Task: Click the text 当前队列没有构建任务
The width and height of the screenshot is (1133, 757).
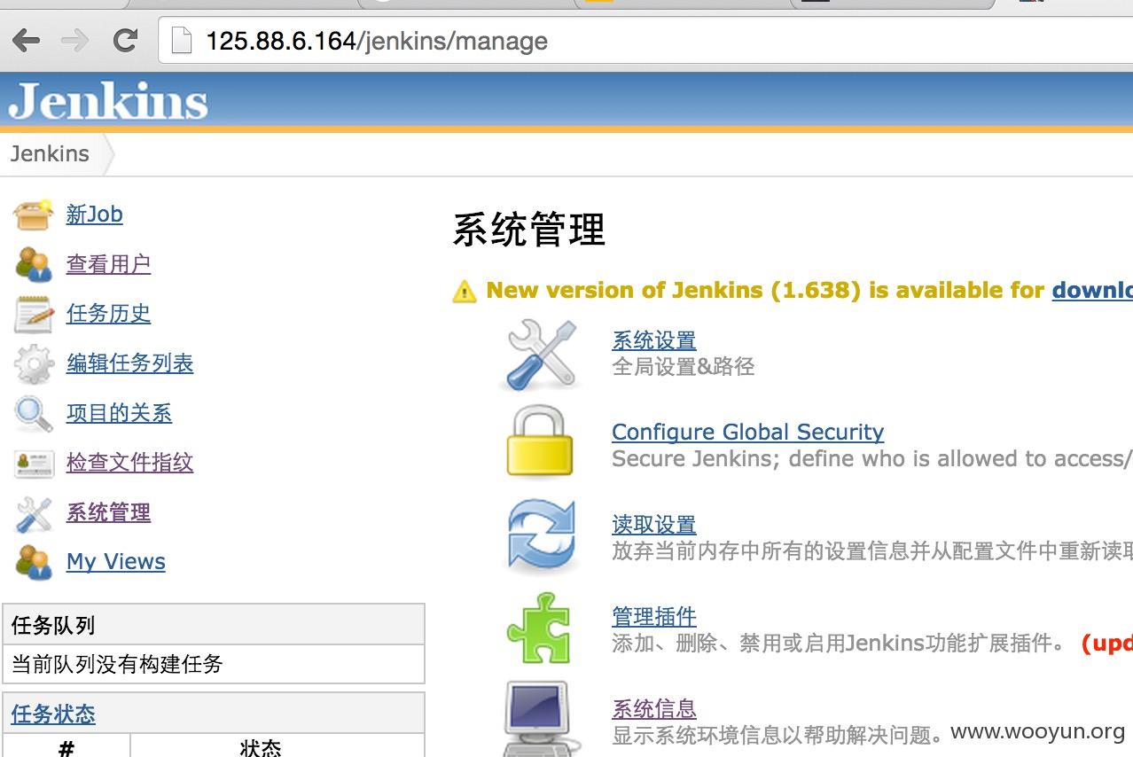Action: (117, 664)
